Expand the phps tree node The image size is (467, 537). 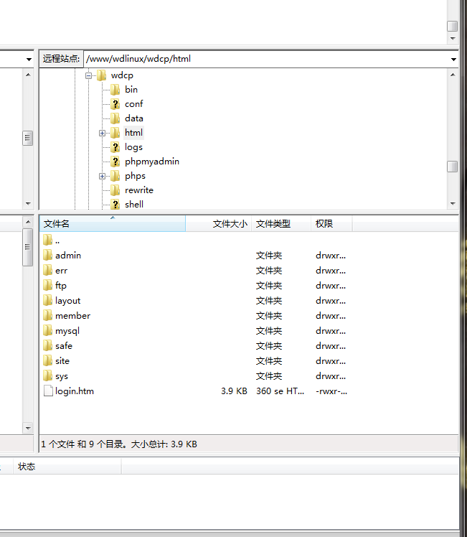pyautogui.click(x=102, y=176)
